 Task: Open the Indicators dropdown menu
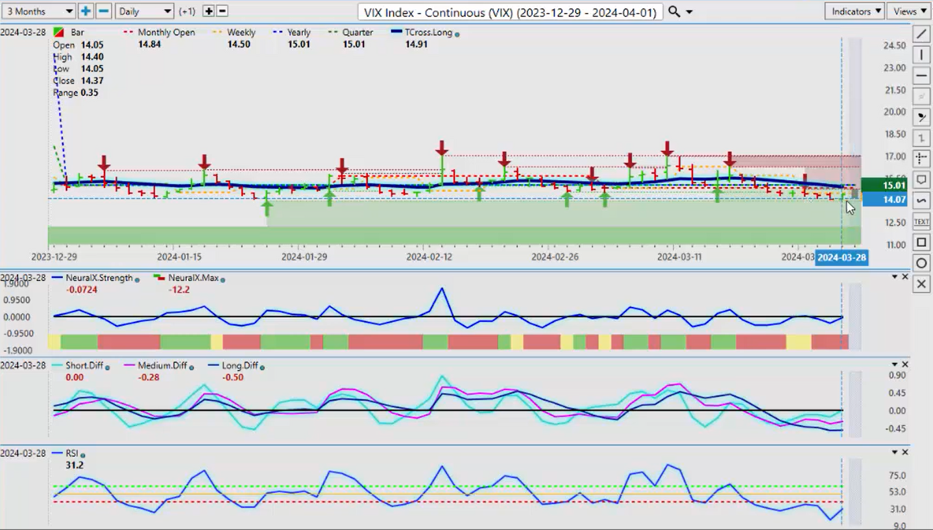[x=854, y=11]
